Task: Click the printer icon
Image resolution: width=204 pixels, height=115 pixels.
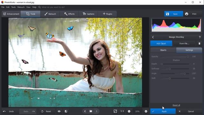Action: tap(186, 14)
